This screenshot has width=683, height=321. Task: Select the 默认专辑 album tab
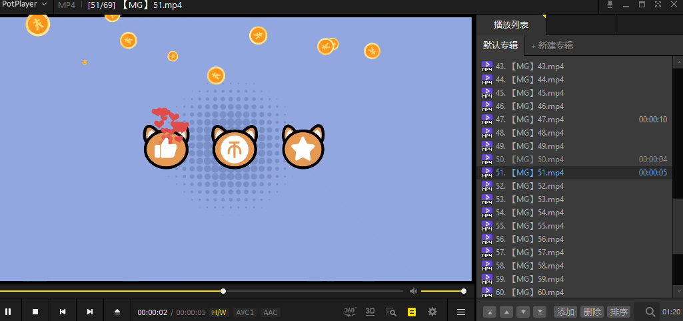[500, 45]
